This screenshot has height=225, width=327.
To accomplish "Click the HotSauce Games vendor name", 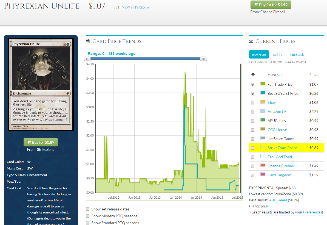I will pos(281,139).
